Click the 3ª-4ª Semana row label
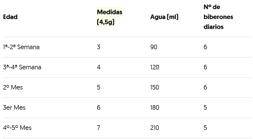The width and height of the screenshot is (253, 139). (22, 67)
